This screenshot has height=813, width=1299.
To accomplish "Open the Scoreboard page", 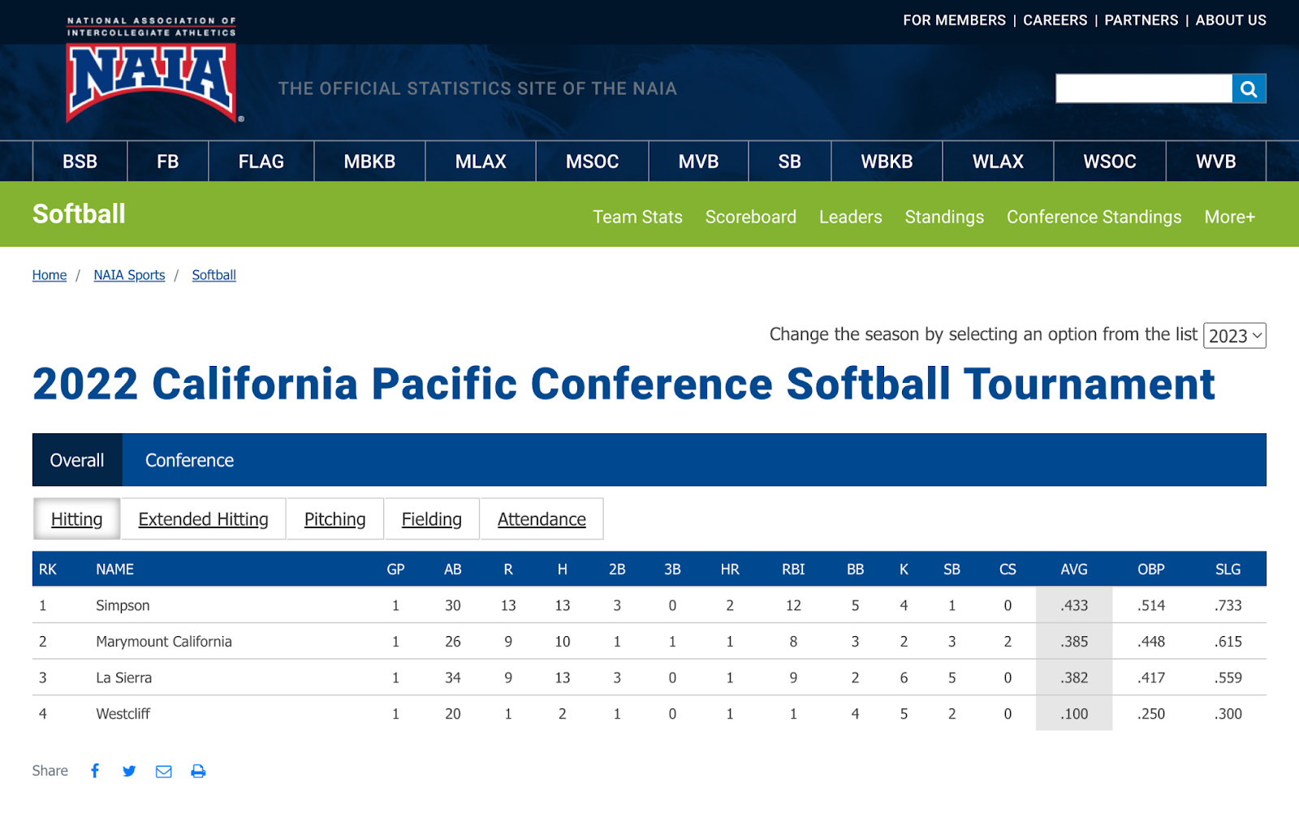I will click(x=750, y=217).
